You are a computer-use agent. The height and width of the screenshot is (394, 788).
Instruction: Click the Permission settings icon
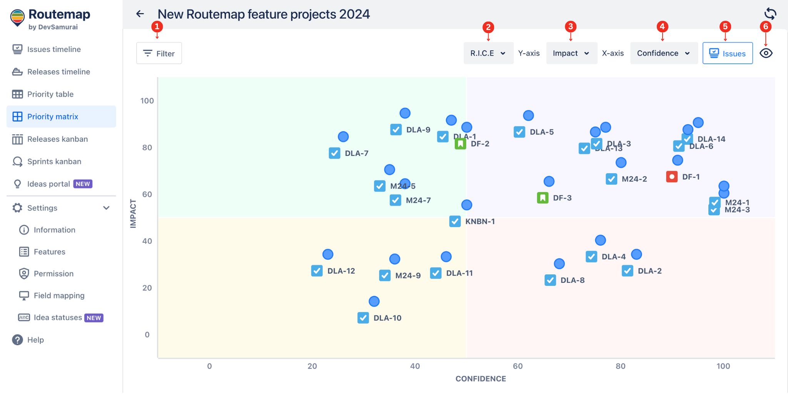click(24, 274)
